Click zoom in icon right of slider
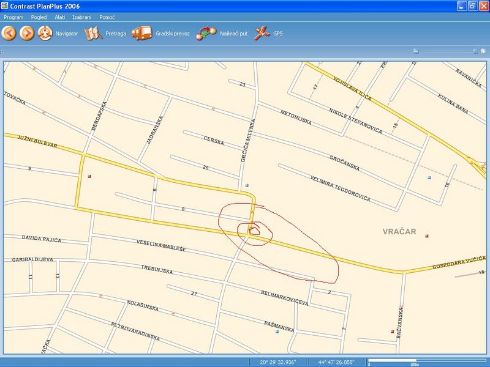 tap(483, 51)
